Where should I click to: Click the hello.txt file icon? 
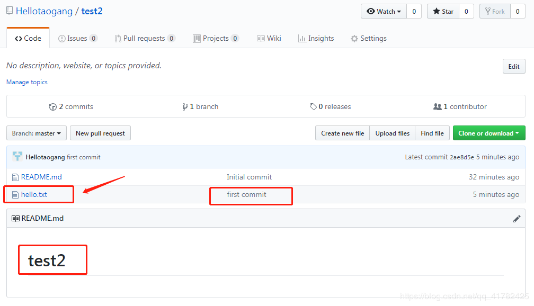pos(15,195)
